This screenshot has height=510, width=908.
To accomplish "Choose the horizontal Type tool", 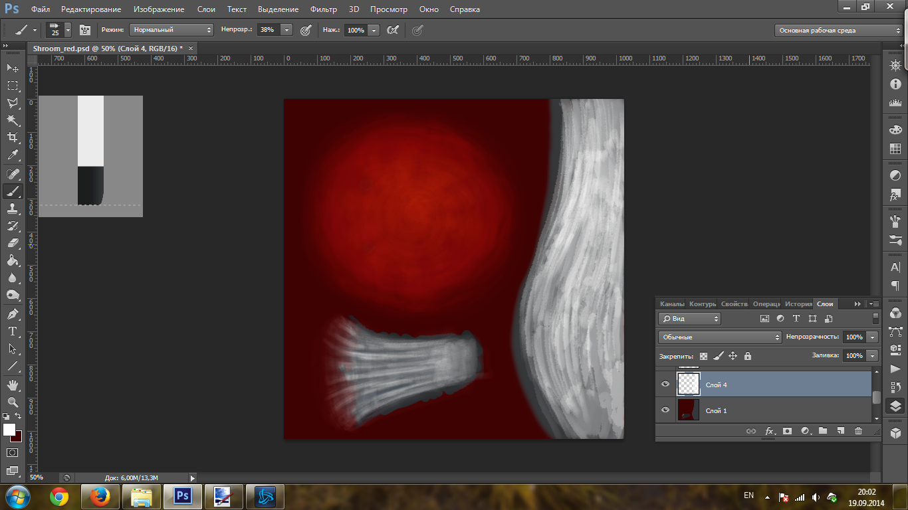I will [x=12, y=331].
